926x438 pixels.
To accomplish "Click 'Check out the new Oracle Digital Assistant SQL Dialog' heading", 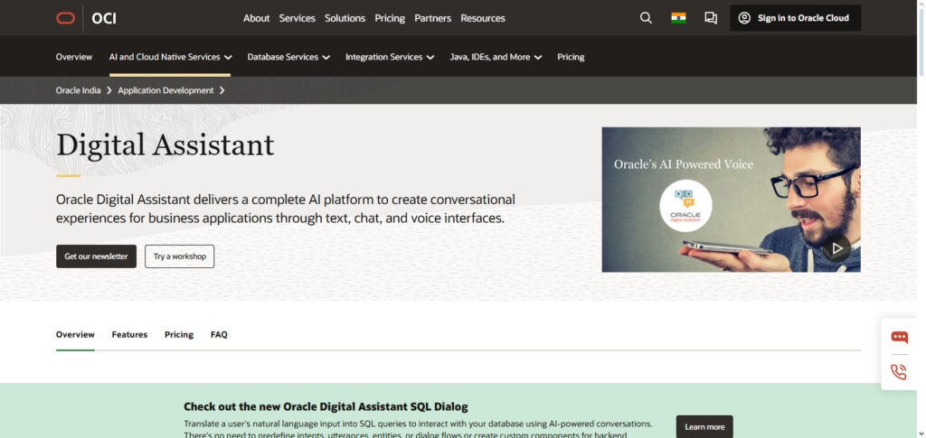I will coord(326,406).
